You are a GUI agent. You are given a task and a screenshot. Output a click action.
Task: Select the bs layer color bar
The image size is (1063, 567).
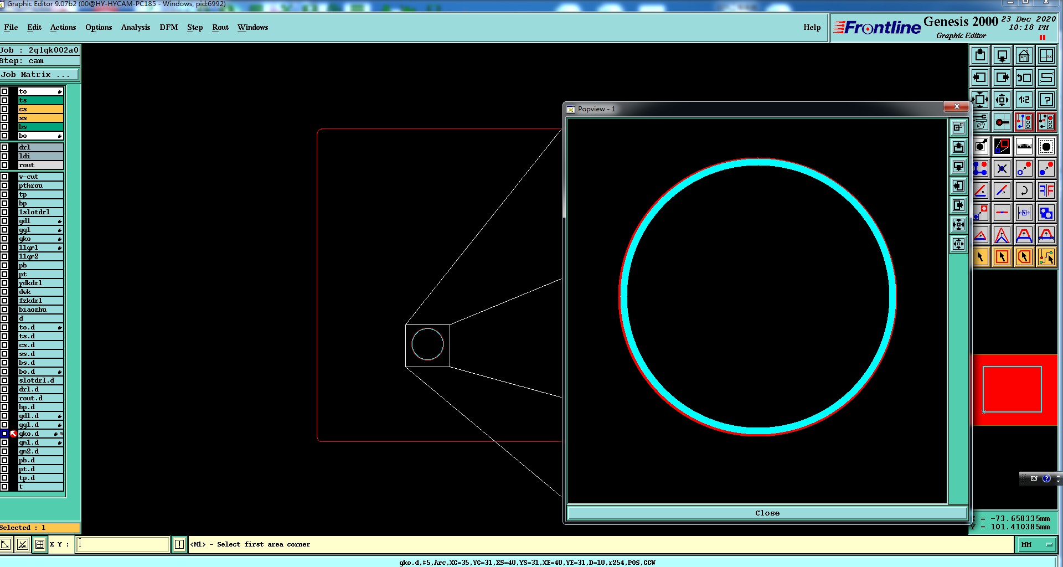coord(40,127)
